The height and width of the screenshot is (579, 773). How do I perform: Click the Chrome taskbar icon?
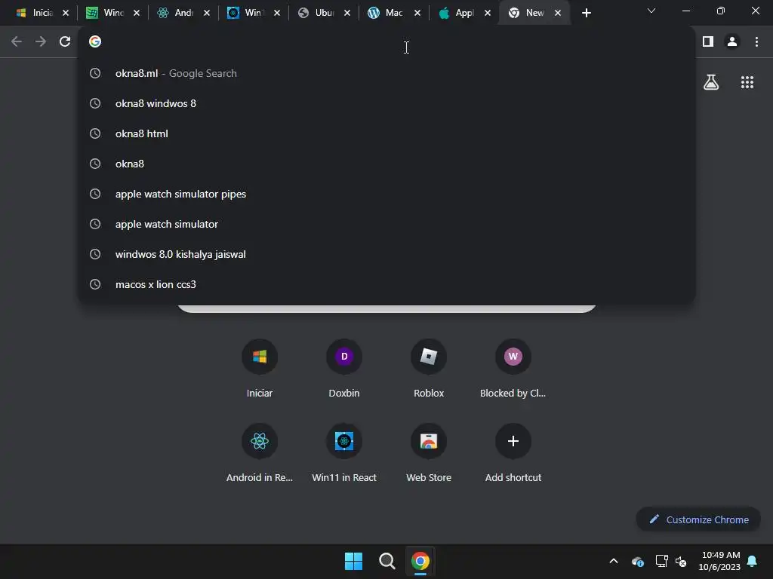pos(420,561)
